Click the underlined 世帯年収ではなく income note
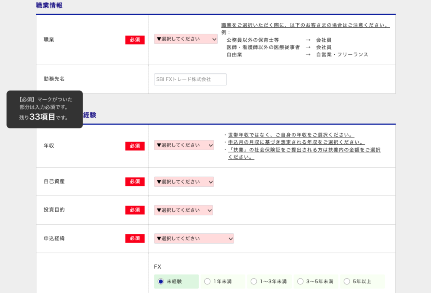431x293 pixels. (x=291, y=135)
